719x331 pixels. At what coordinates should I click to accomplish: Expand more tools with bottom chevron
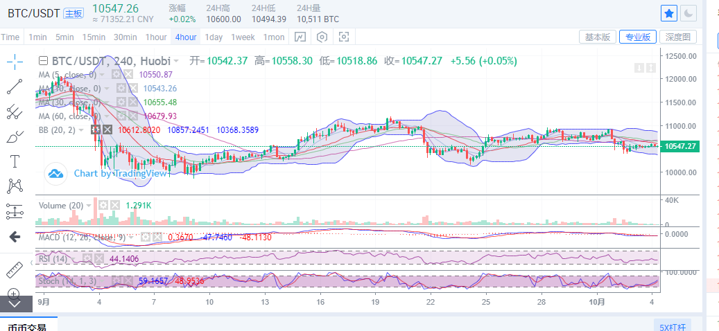15,303
